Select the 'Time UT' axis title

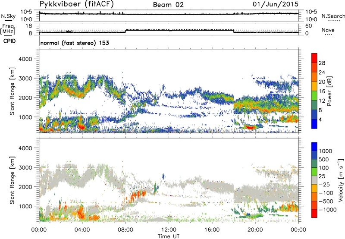click(x=169, y=236)
